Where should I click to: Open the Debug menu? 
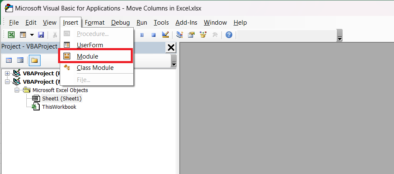(x=121, y=23)
